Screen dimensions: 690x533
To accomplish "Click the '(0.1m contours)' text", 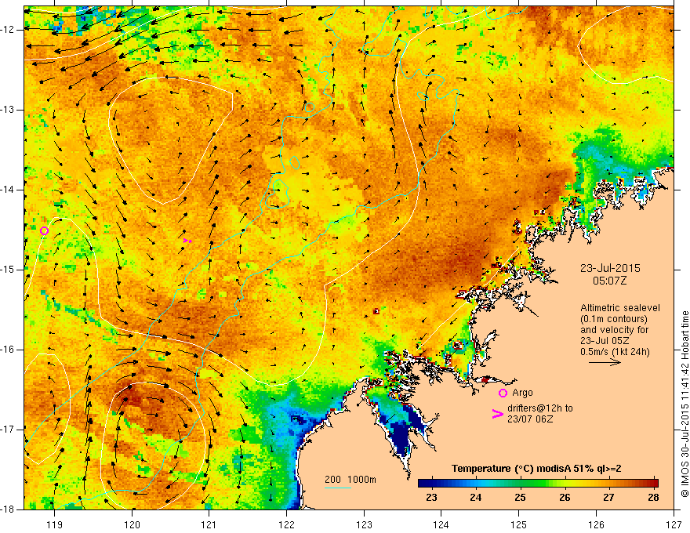I will pyautogui.click(x=614, y=319).
